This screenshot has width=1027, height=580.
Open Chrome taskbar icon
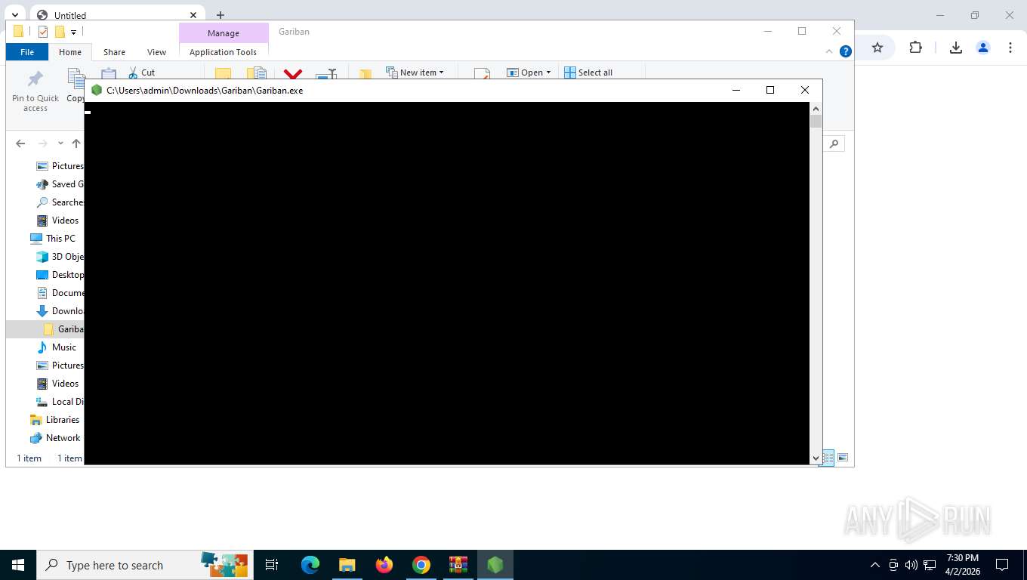(x=421, y=565)
